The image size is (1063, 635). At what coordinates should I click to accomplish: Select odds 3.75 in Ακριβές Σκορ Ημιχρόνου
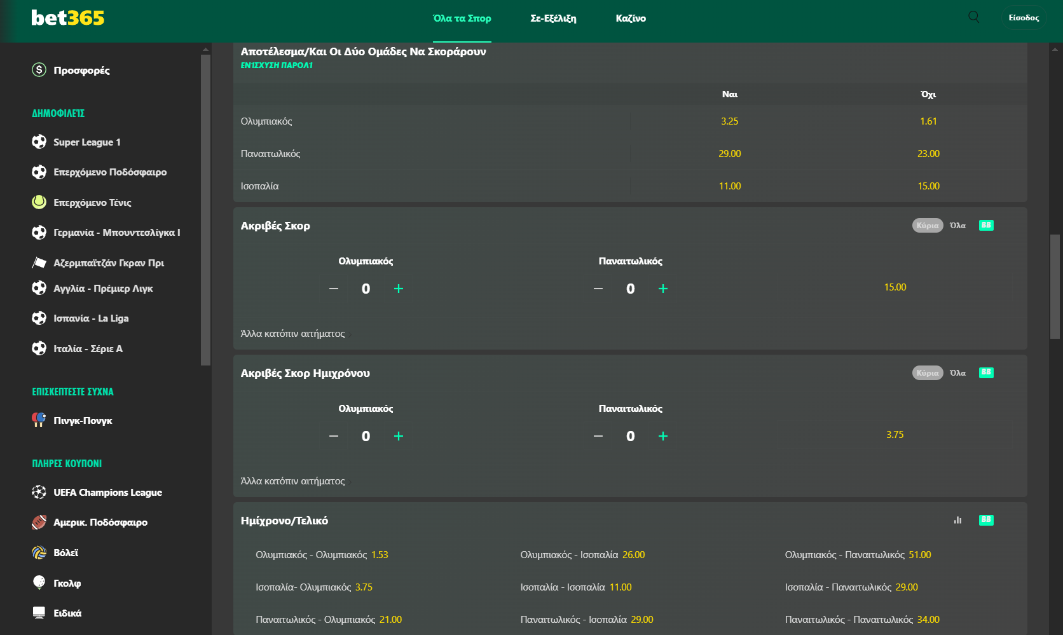point(895,435)
